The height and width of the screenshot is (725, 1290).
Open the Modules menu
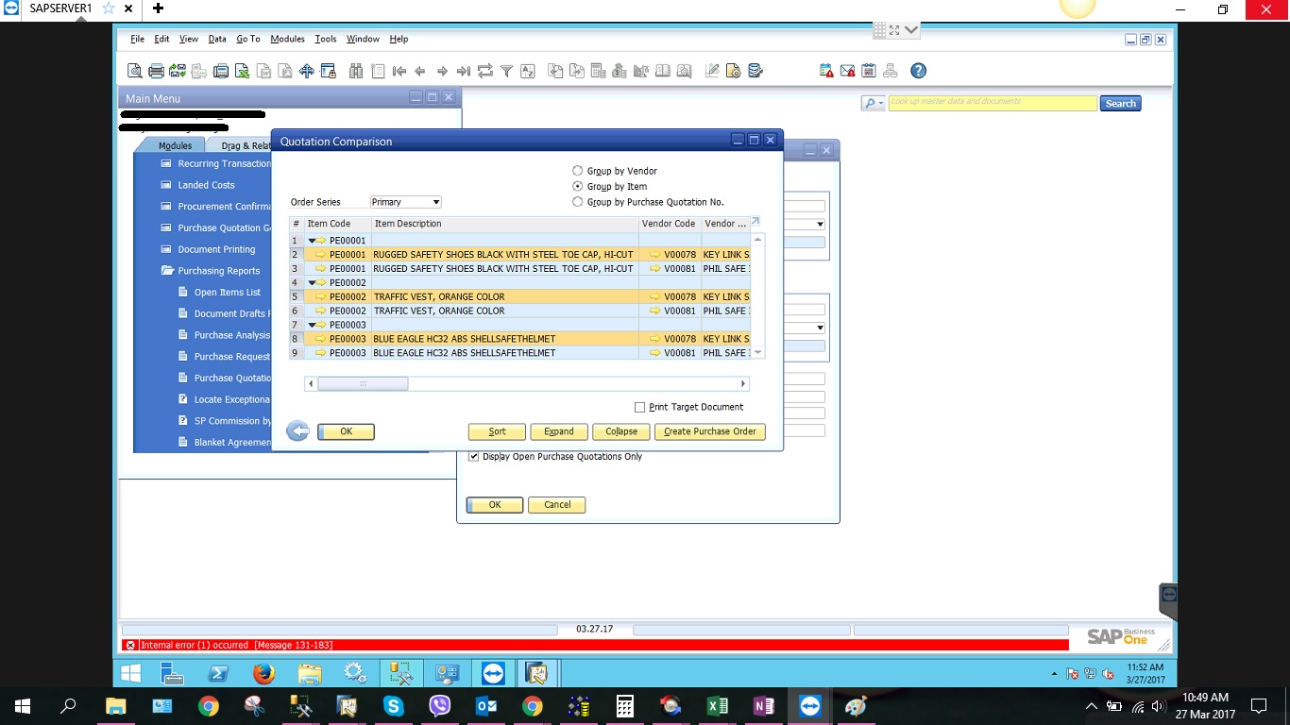point(287,39)
